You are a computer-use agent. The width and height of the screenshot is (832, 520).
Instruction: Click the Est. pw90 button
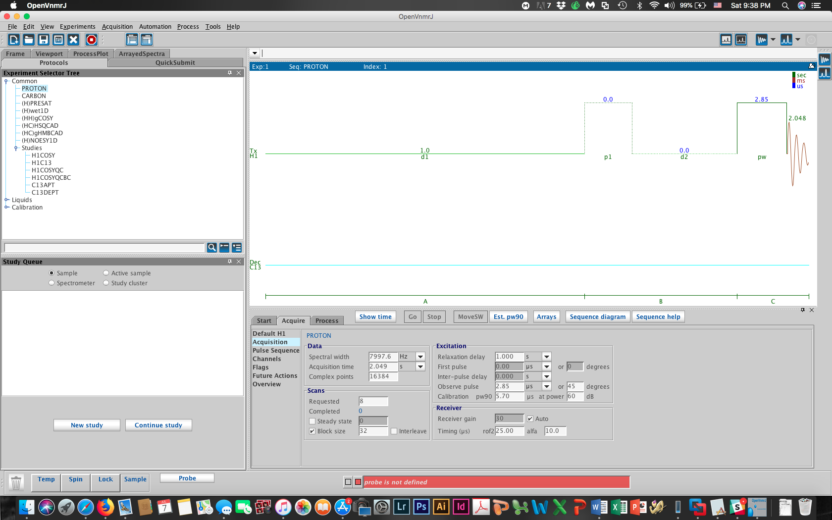point(509,317)
